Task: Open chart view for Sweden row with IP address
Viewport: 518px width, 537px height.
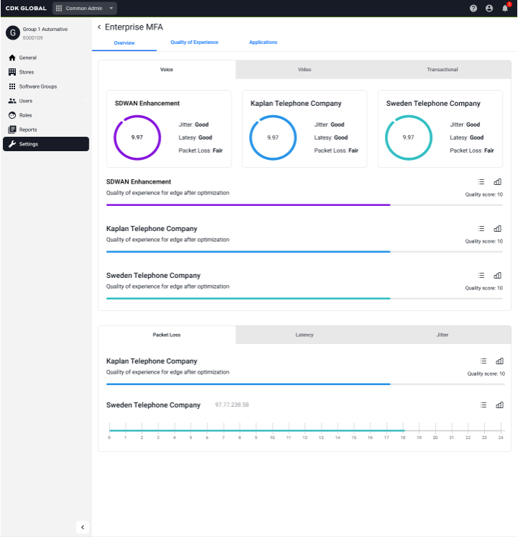Action: click(499, 405)
